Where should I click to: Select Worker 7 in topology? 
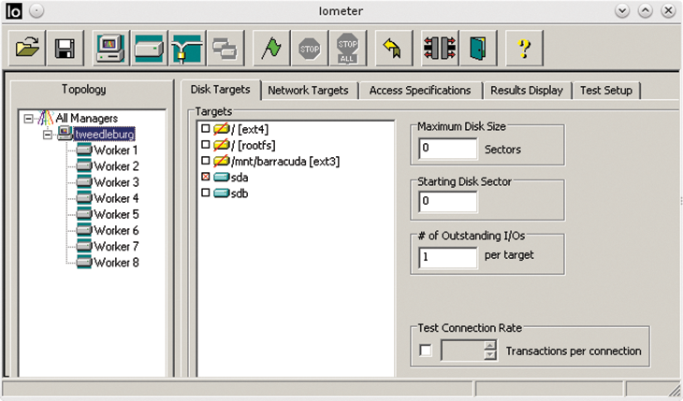(x=116, y=247)
